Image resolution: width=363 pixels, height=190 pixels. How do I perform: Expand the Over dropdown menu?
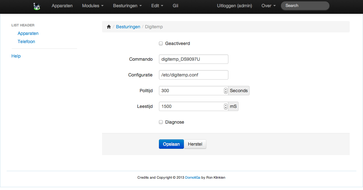(269, 6)
